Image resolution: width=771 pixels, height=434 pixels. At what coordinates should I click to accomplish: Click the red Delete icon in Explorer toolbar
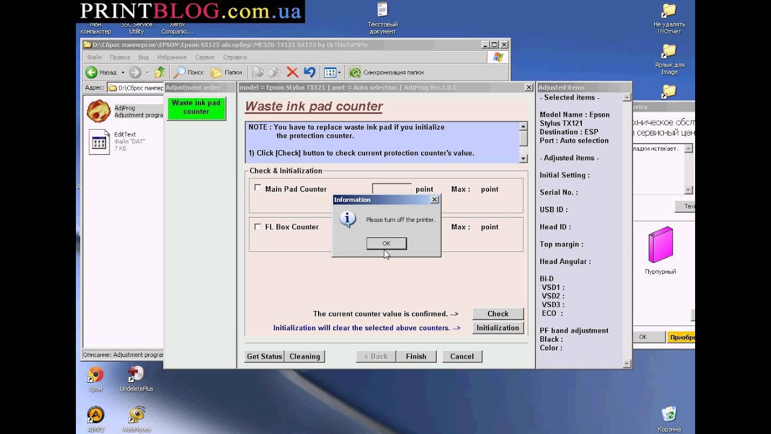pyautogui.click(x=292, y=72)
